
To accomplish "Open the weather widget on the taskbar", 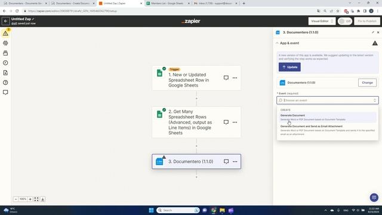I will (x=10, y=210).
